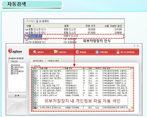Sort by 사용 가능한 공간 column
Image resolution: width=147 pixels, height=117 pixels.
pos(109,26)
